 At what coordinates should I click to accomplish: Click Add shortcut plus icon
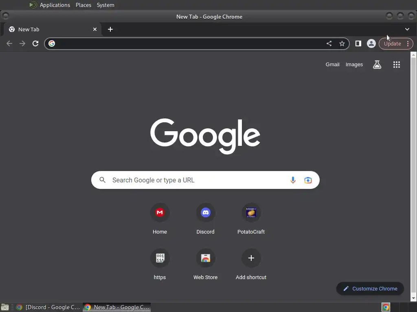251,258
